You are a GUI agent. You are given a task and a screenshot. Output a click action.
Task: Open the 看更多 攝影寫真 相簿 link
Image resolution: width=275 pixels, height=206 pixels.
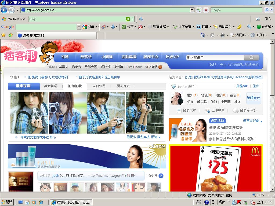[x=143, y=137]
